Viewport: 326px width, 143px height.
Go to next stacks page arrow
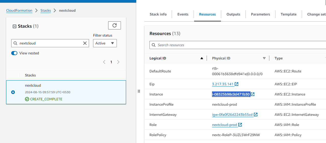(118, 62)
